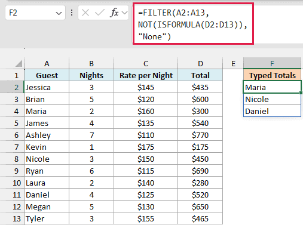Select column B header
The image size is (303, 225).
(91, 63)
